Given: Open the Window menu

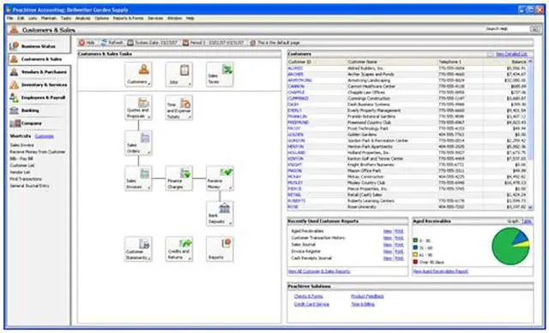Looking at the screenshot, I should [x=174, y=18].
